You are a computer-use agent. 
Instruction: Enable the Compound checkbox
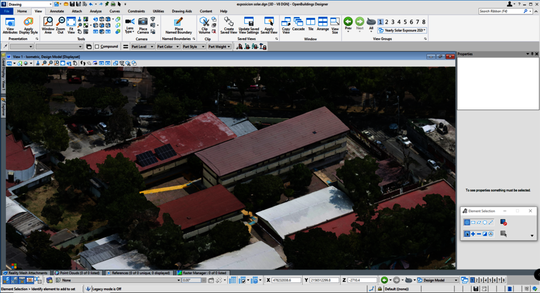coord(97,46)
